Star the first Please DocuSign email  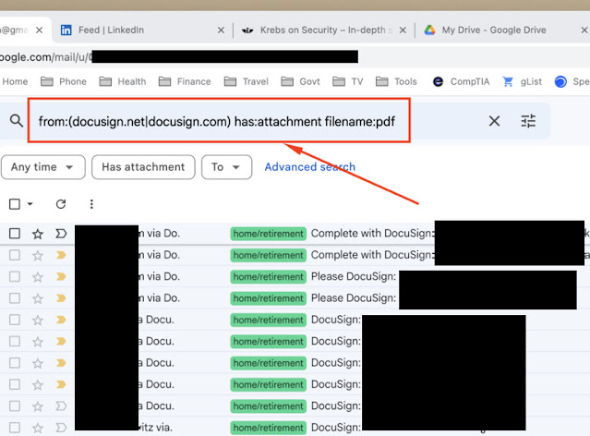[x=38, y=277]
